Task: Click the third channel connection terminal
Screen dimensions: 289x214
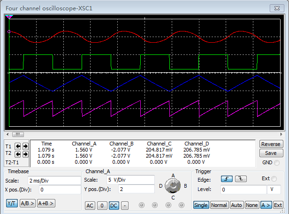Action: (x=168, y=205)
